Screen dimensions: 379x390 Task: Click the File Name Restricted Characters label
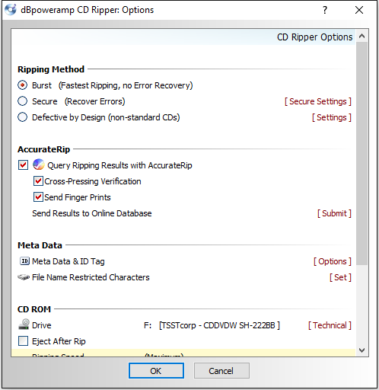(x=91, y=277)
